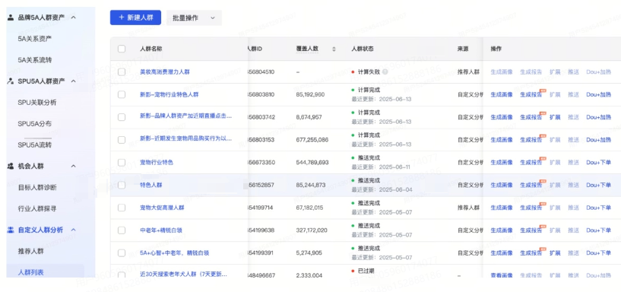The image size is (621, 292).
Task: Open the 宠物行业特色 crowd link
Action: [157, 163]
